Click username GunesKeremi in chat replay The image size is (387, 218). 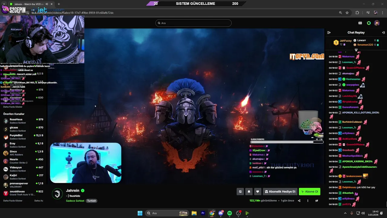click(x=350, y=107)
